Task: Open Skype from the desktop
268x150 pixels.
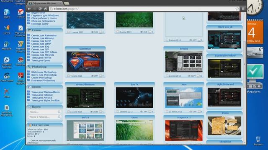Action: point(7,13)
